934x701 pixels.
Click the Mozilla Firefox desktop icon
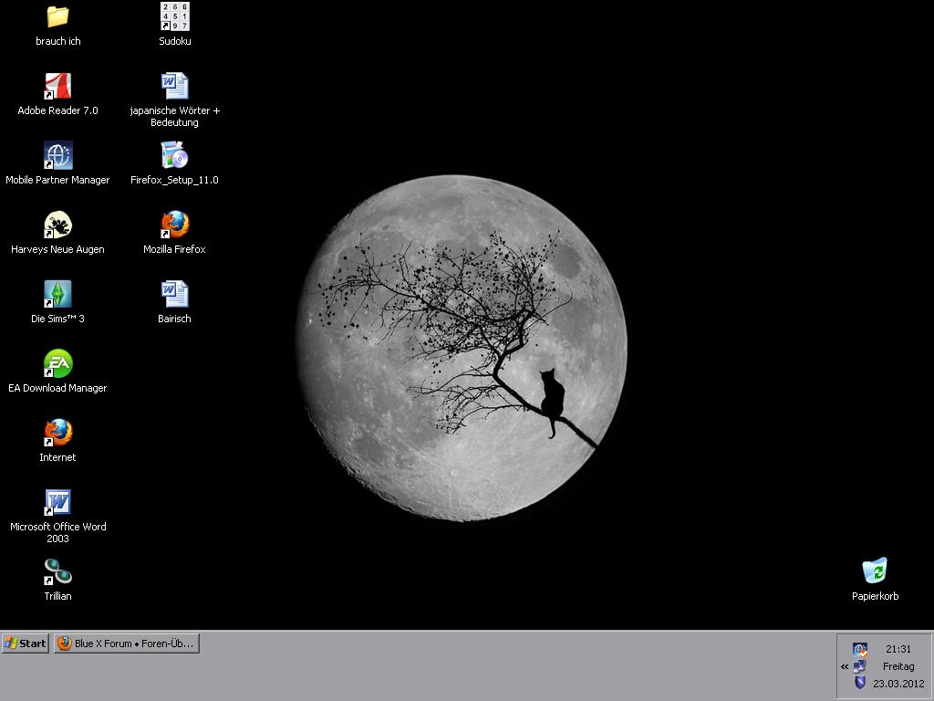[174, 225]
